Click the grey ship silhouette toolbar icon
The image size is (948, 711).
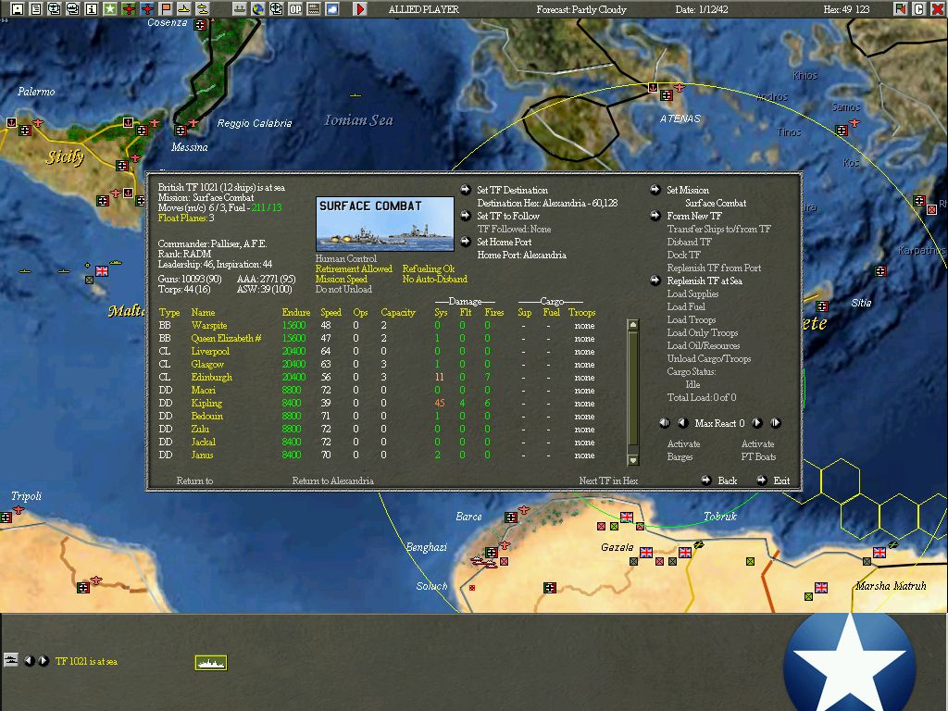(x=240, y=8)
